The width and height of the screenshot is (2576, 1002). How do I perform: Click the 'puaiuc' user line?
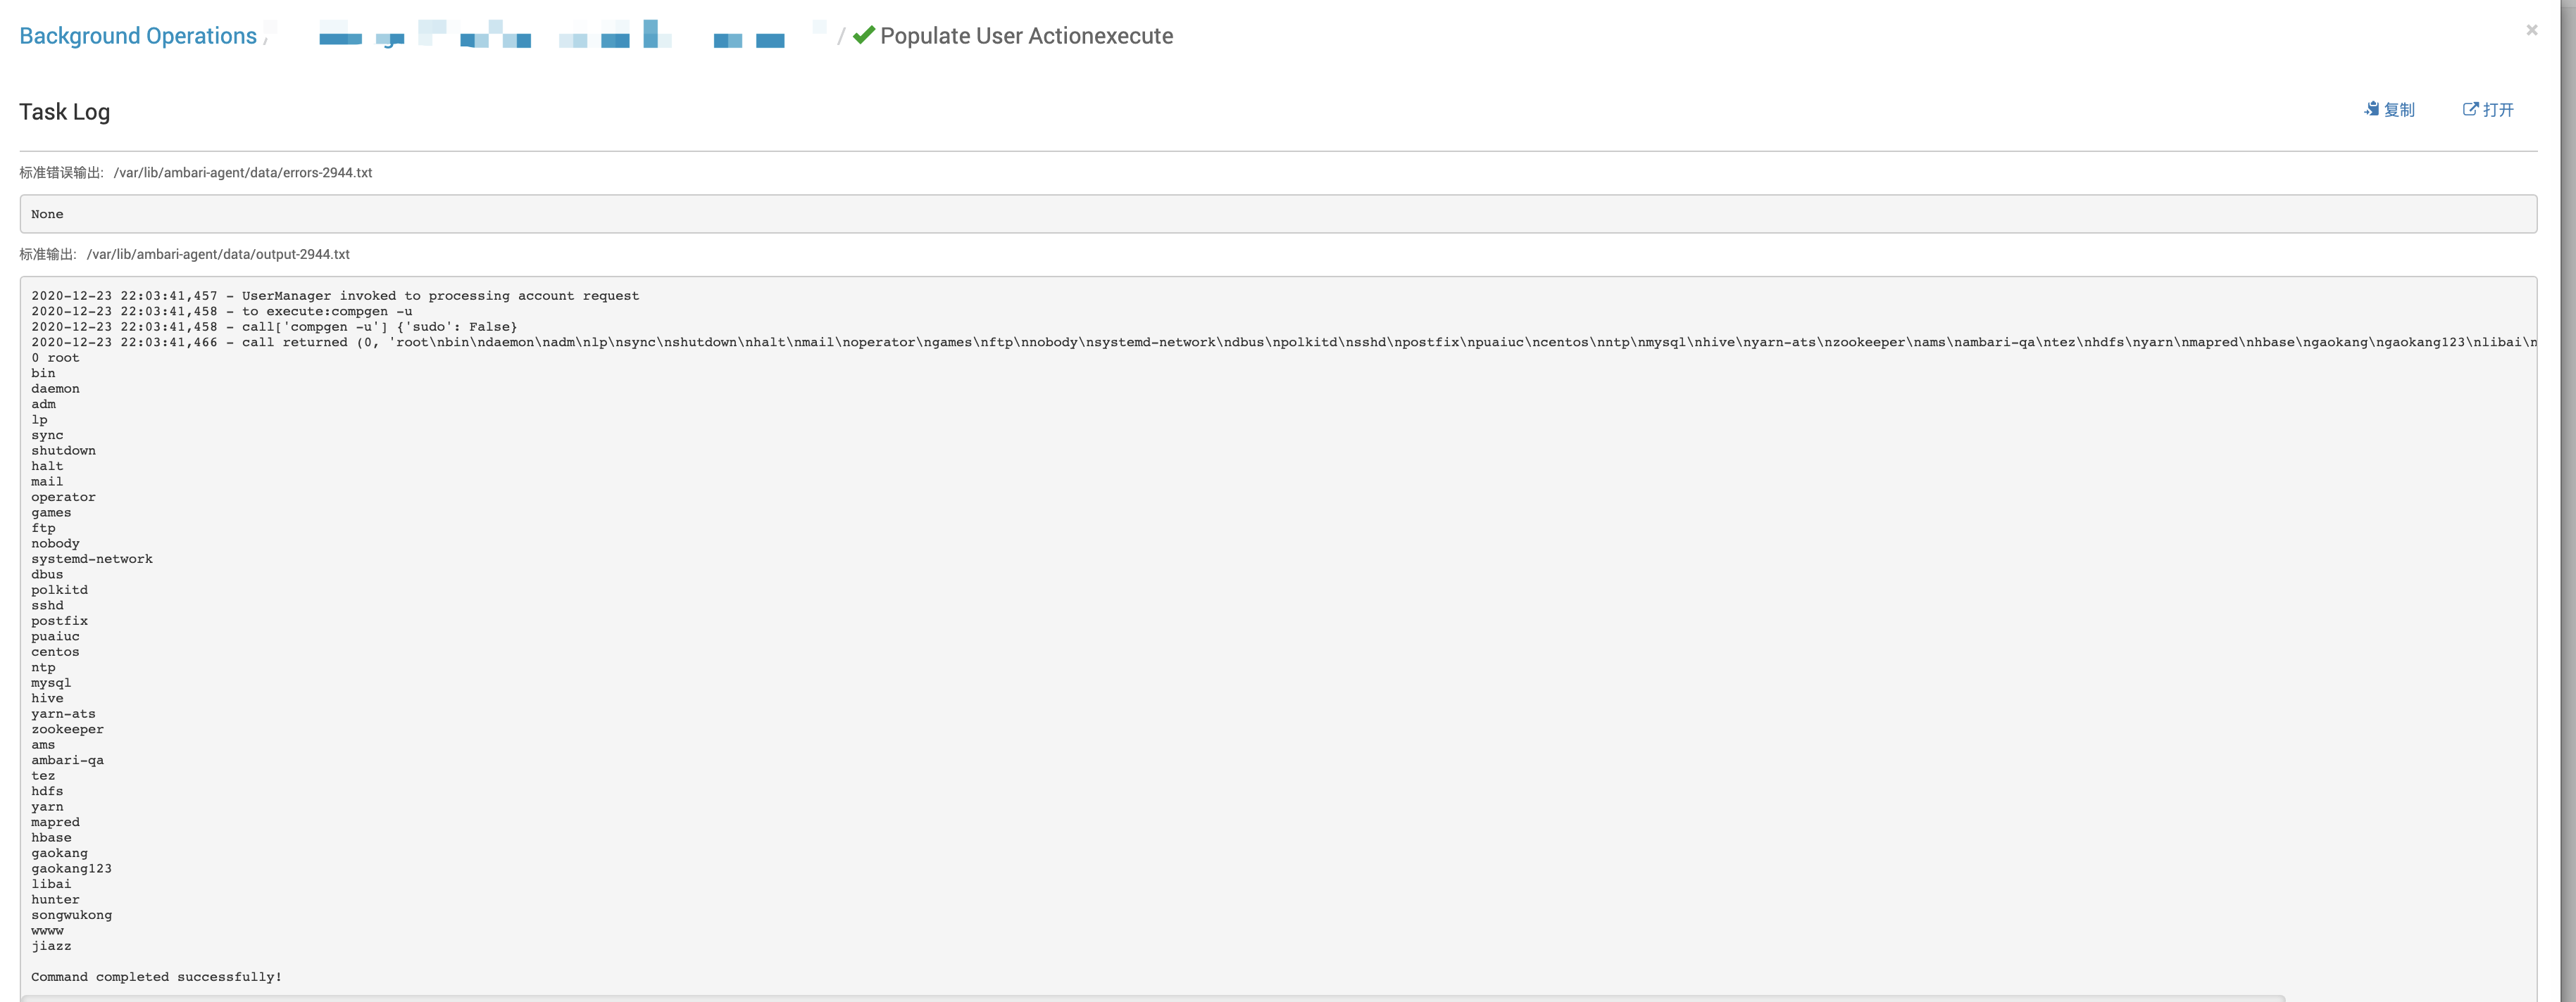pyautogui.click(x=55, y=636)
